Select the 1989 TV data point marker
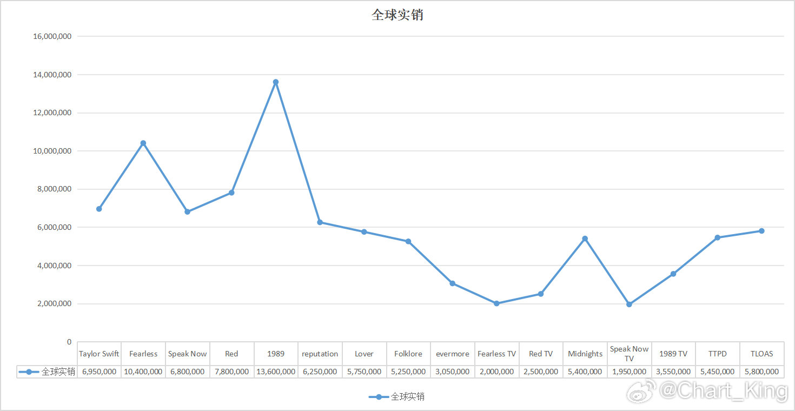 (673, 274)
